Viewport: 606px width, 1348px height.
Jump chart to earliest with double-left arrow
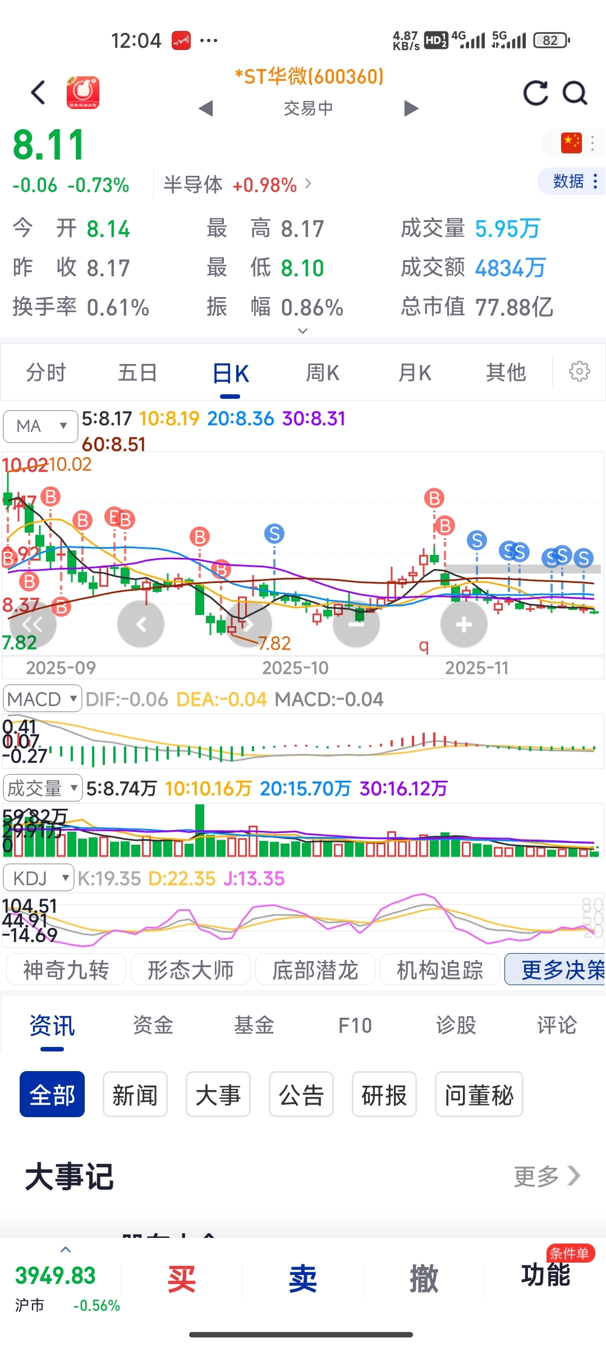(33, 624)
